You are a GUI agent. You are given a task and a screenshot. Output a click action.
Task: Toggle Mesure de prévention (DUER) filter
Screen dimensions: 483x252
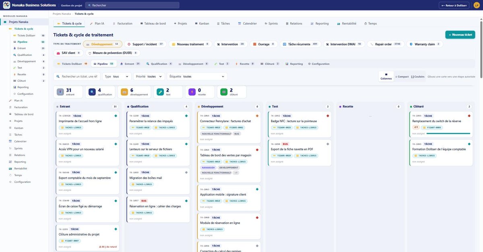click(x=113, y=53)
